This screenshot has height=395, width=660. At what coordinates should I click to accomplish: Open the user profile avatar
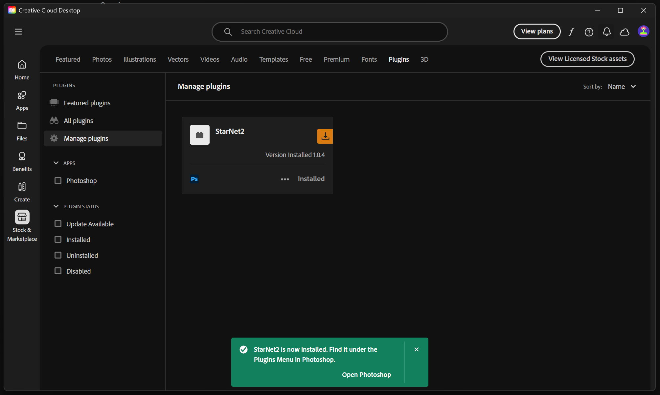coord(643,31)
